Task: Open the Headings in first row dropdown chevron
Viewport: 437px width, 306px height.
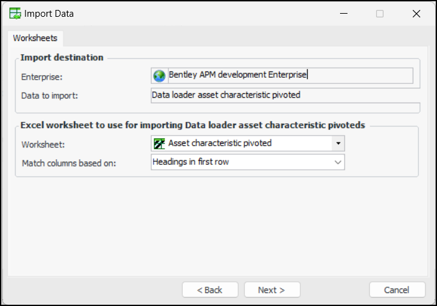Action: 338,162
